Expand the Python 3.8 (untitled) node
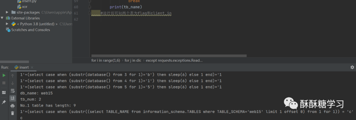Screen dimensions: 356x120 pos(7,24)
